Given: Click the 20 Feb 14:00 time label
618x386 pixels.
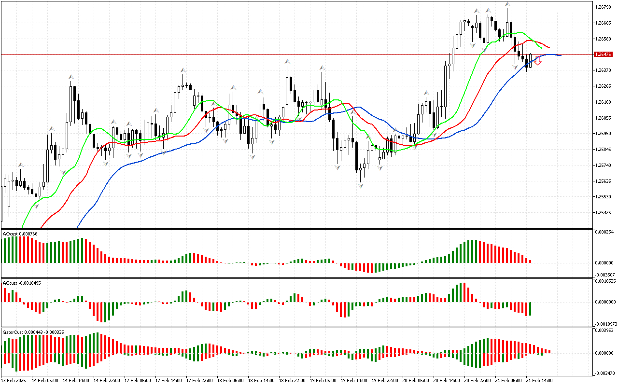Looking at the screenshot, I should 447,381.
